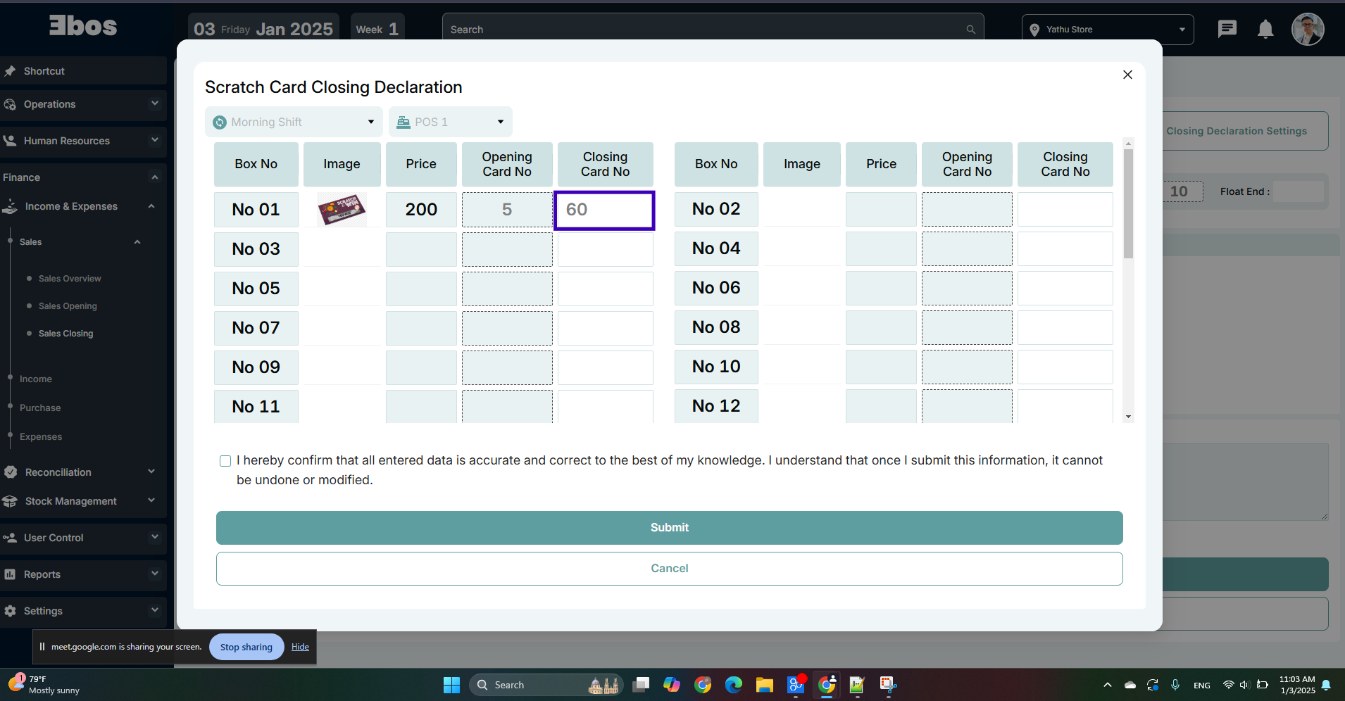Submit the closing declaration
The height and width of the screenshot is (701, 1345).
(x=670, y=528)
